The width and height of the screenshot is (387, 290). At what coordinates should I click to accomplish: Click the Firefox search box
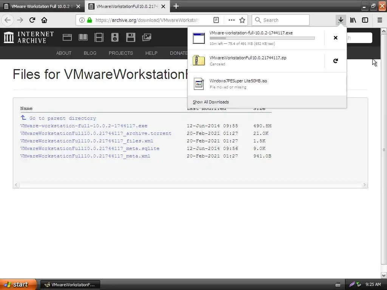[281, 20]
